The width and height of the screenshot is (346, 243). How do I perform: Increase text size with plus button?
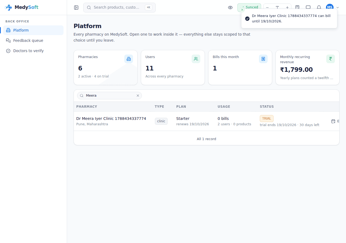[287, 8]
